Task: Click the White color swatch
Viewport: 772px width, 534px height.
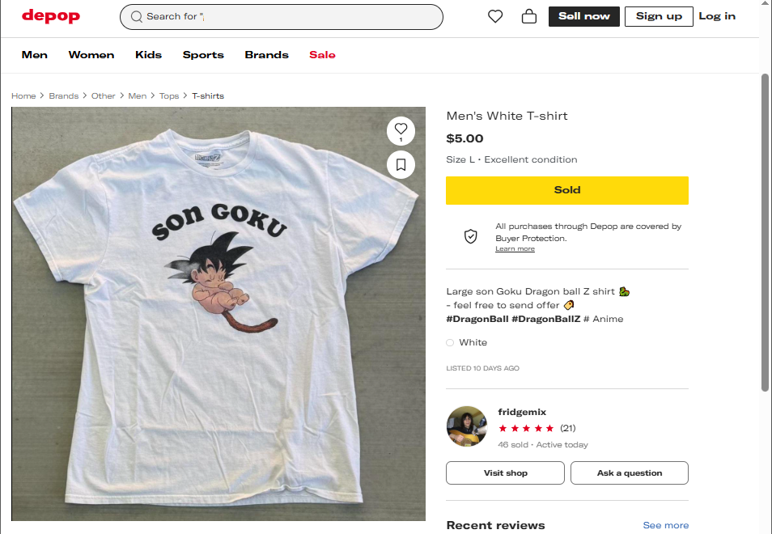Action: point(450,342)
